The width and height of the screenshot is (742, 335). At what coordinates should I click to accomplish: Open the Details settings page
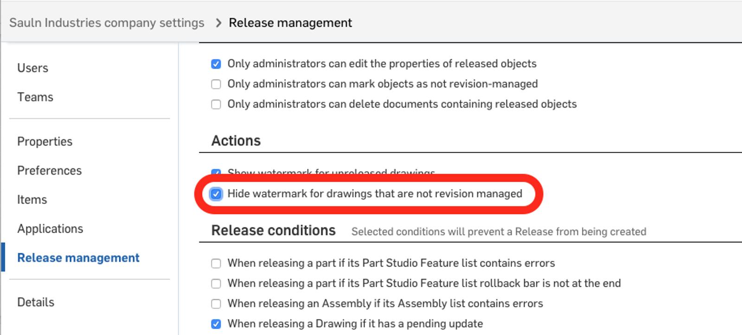tap(36, 303)
